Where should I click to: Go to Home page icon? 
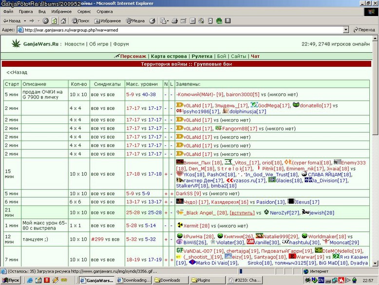[63, 21]
